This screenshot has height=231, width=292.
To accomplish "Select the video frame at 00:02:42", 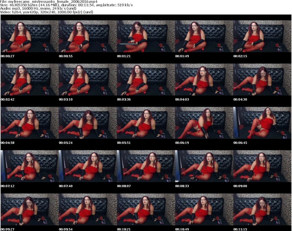I will click(x=30, y=79).
